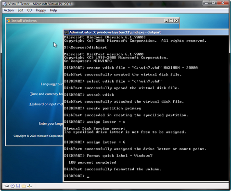Click the Install Windows flag icon
The image size is (231, 191).
9,21
